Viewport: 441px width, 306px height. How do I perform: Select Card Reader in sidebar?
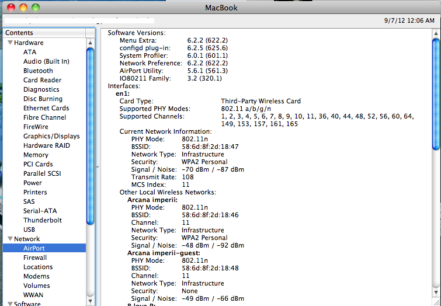click(42, 80)
